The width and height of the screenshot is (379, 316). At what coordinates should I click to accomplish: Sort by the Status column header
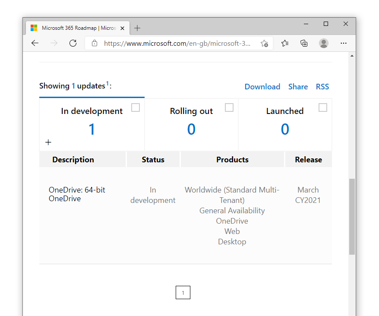pos(153,160)
